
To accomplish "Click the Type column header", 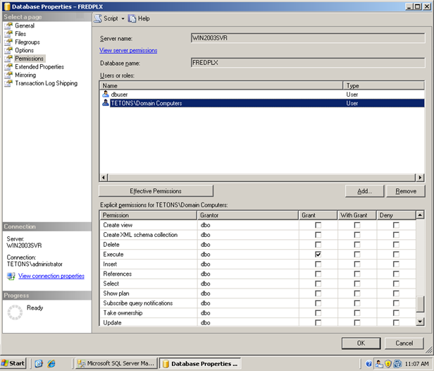I will [383, 85].
